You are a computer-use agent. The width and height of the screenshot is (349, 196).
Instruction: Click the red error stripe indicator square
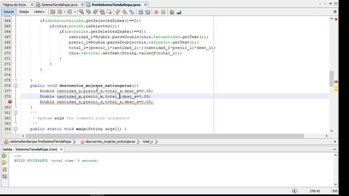pos(336,20)
